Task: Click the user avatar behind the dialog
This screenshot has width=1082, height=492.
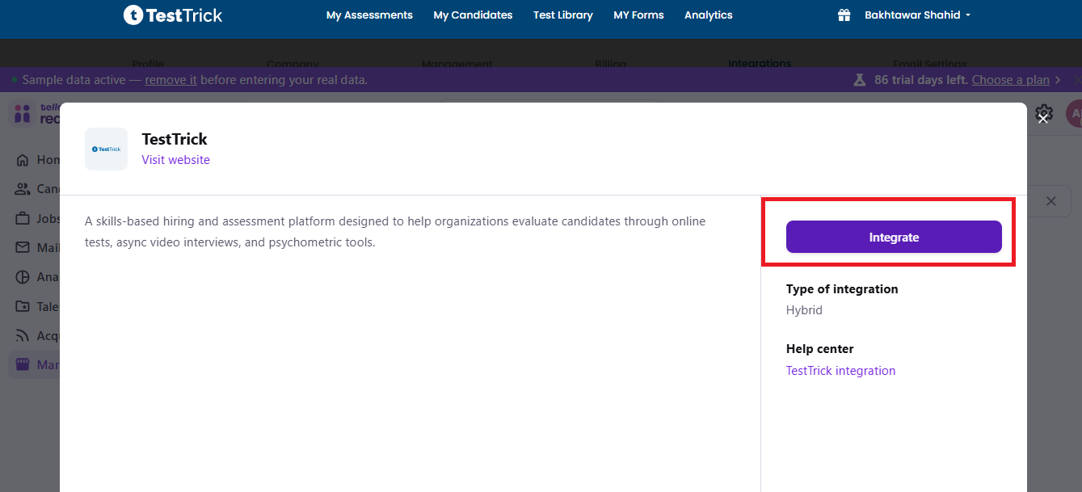Action: pyautogui.click(x=1074, y=113)
